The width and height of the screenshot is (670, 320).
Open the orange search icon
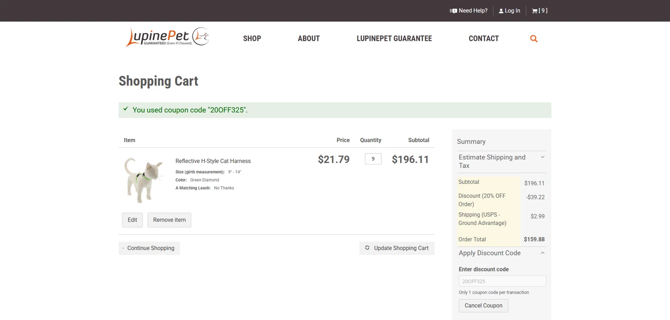[534, 39]
